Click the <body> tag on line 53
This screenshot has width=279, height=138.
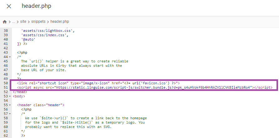click(19, 96)
